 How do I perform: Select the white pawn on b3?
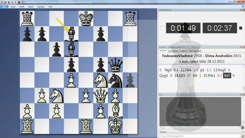[x=42, y=95]
